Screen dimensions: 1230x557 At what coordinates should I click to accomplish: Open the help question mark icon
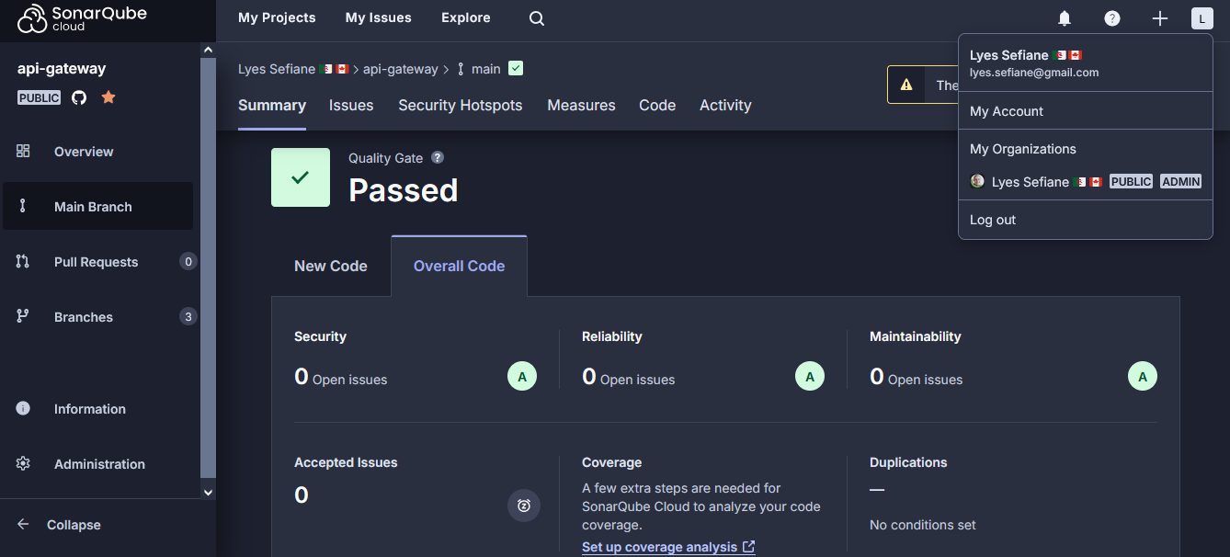click(x=1112, y=18)
